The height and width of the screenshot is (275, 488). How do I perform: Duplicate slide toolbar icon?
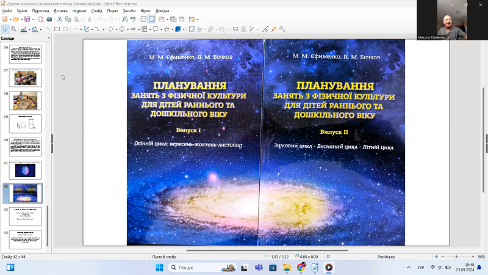coord(173,20)
